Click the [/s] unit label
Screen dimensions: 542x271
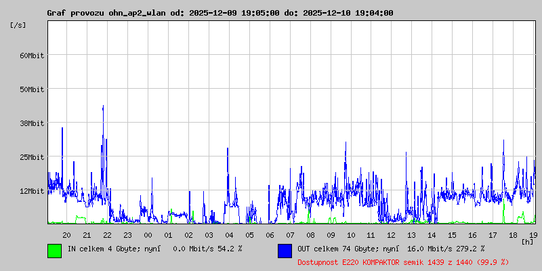click(18, 25)
